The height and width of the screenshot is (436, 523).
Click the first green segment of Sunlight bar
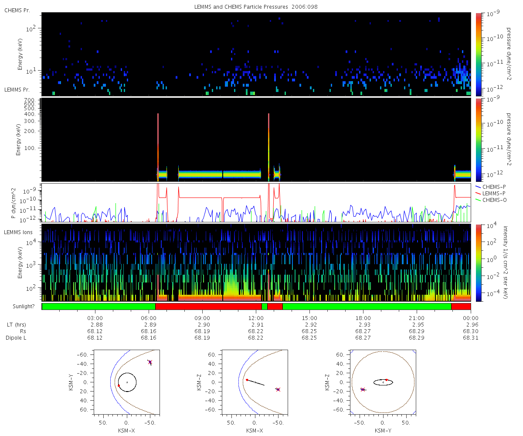coord(98,307)
